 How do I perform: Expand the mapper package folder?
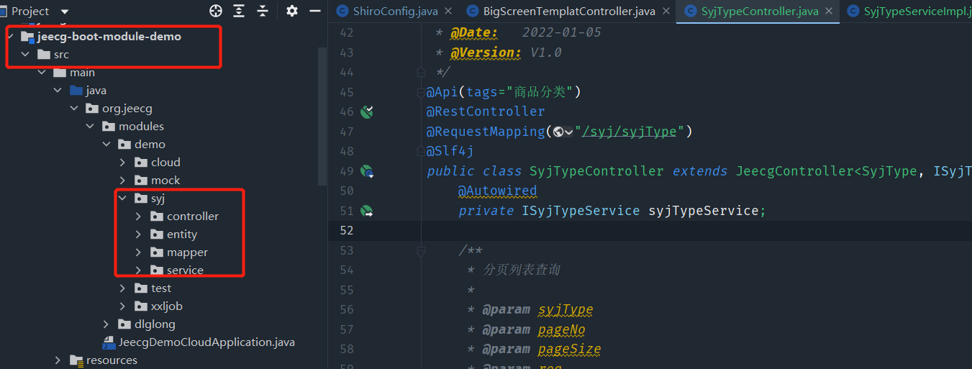point(139,252)
